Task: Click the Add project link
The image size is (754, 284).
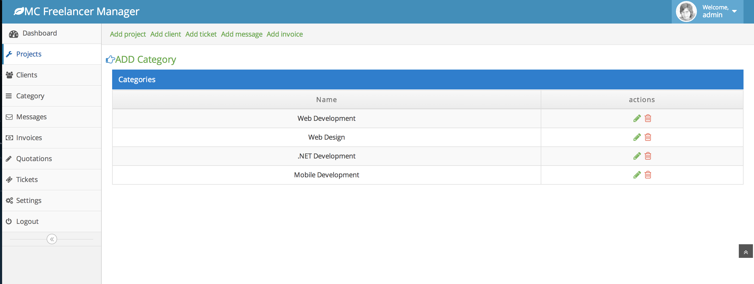Action: pyautogui.click(x=128, y=34)
